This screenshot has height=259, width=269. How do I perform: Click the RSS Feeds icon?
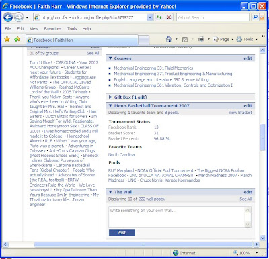click(185, 40)
